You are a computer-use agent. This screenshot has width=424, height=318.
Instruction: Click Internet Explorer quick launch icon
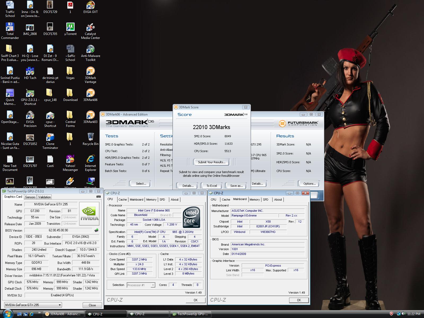(x=32, y=314)
